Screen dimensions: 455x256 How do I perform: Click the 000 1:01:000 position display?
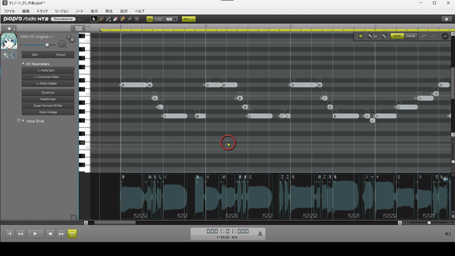click(x=227, y=231)
